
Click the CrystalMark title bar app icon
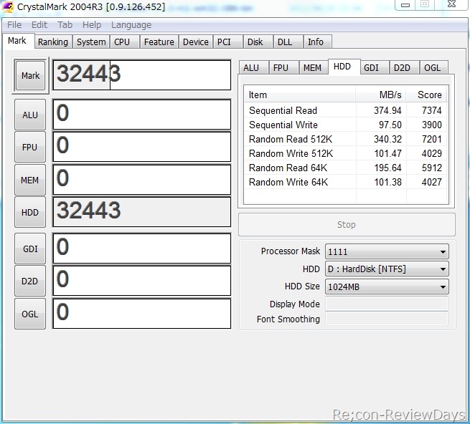pyautogui.click(x=8, y=7)
